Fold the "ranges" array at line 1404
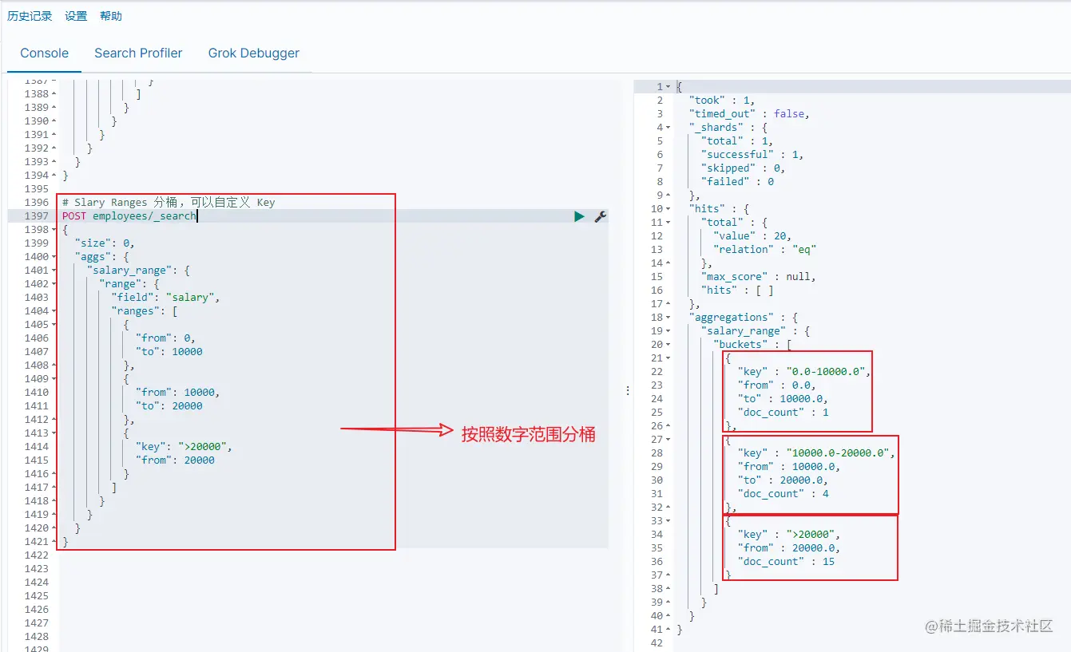 tap(53, 311)
